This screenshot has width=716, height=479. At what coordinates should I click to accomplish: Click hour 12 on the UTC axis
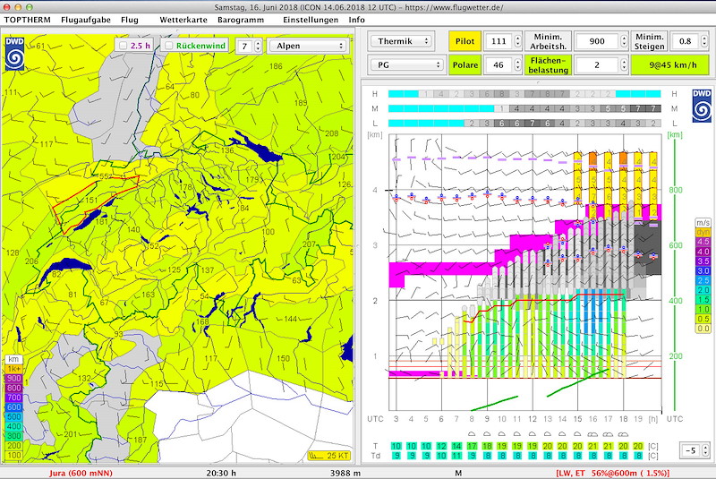pyautogui.click(x=533, y=419)
